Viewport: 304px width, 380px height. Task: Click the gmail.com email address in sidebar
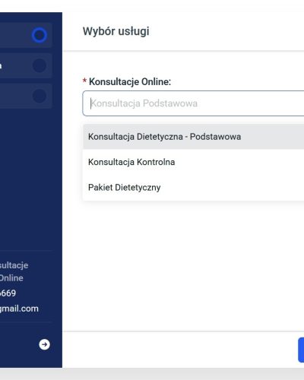[19, 309]
